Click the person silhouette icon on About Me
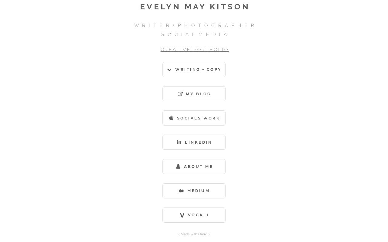388x242 pixels. (x=178, y=166)
